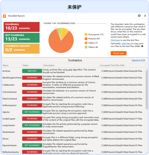Screen dimensions: 149x155
Task: Click the scroll up arrow of scenarios list
Action: 147,69
